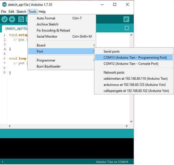Switch to sketch_apr15a editor tab
This screenshot has width=174, height=165.
point(16,29)
